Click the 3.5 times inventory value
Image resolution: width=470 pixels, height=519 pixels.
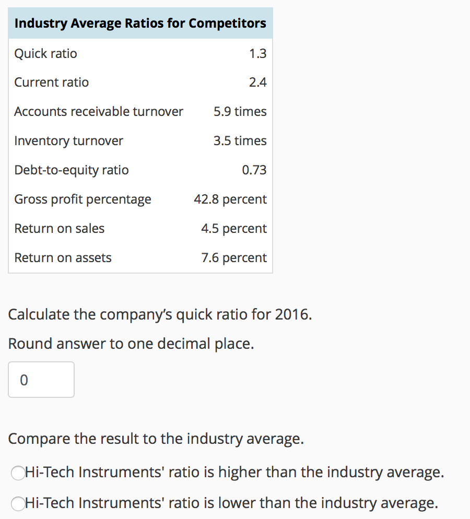pos(240,140)
